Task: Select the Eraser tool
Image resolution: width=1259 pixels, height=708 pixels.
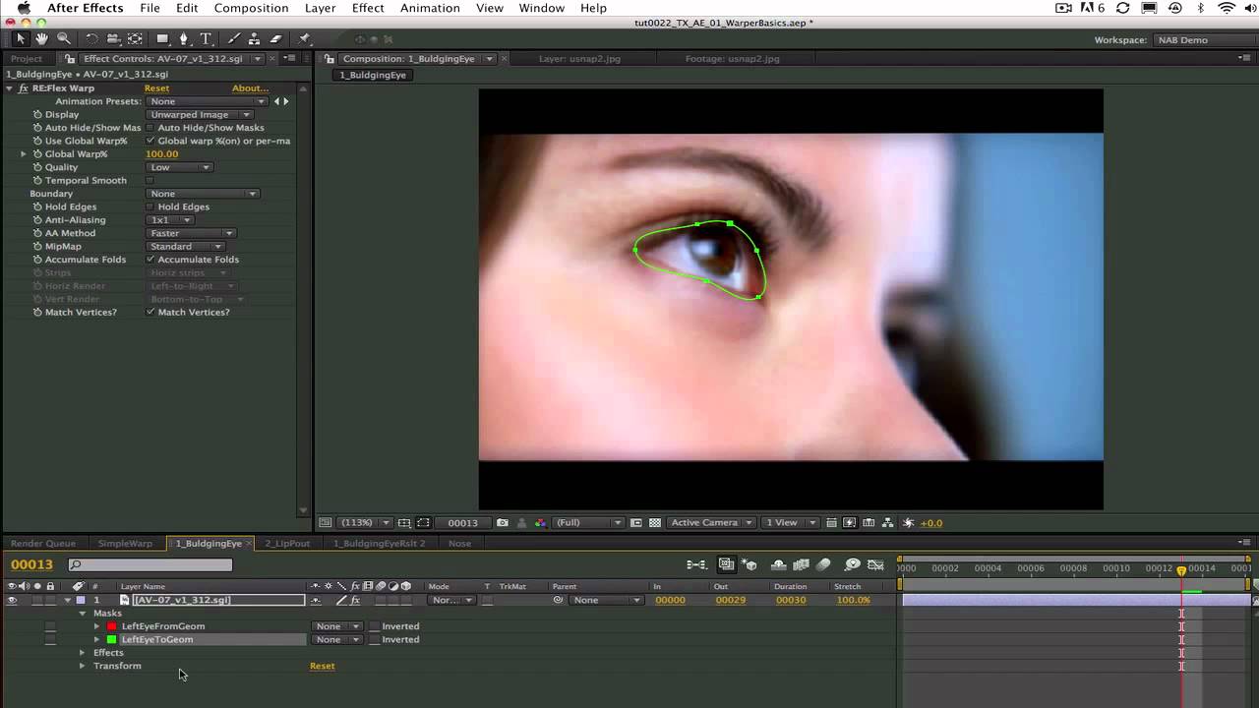Action: (x=276, y=39)
